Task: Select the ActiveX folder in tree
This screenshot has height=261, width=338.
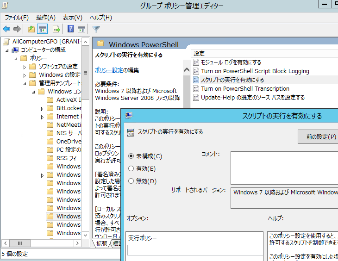Action: pyautogui.click(x=64, y=100)
